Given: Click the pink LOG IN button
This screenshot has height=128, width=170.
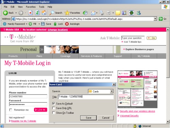Looking at the screenshot, I should pyautogui.click(x=40, y=110).
